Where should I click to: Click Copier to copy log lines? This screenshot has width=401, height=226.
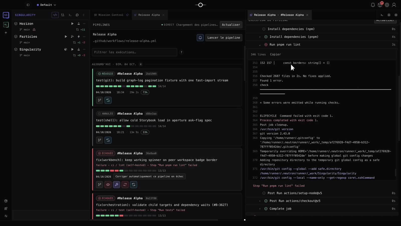point(275,54)
